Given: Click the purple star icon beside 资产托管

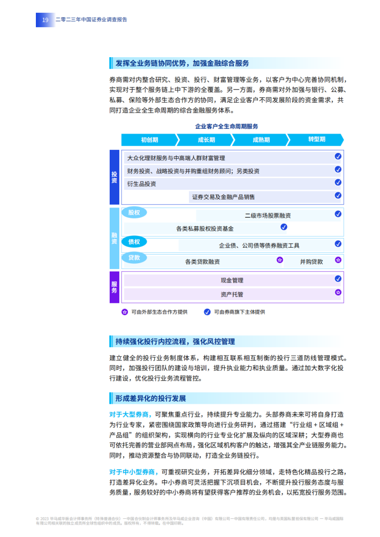Looking at the screenshot, I should tap(338, 292).
